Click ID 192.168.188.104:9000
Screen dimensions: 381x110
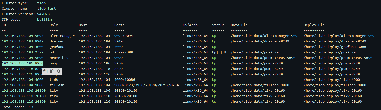tap(23, 85)
